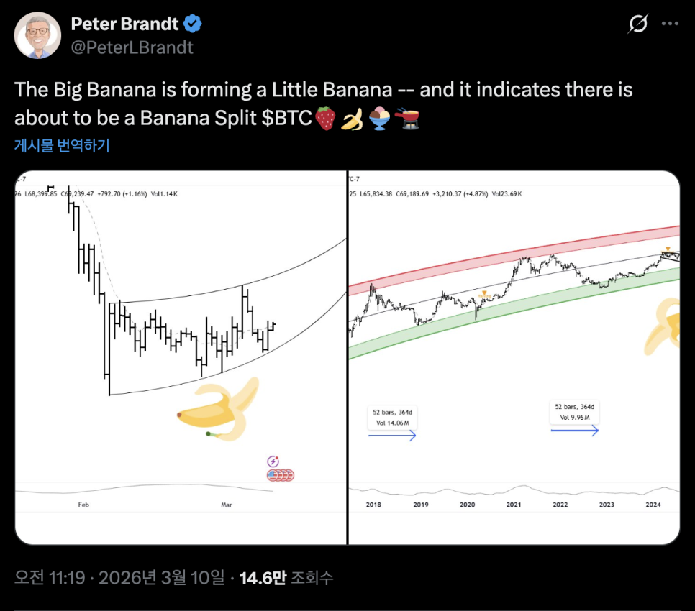This screenshot has width=695, height=611.
Task: Click the blue arrow under Vol 14.06M
Action: coord(392,435)
